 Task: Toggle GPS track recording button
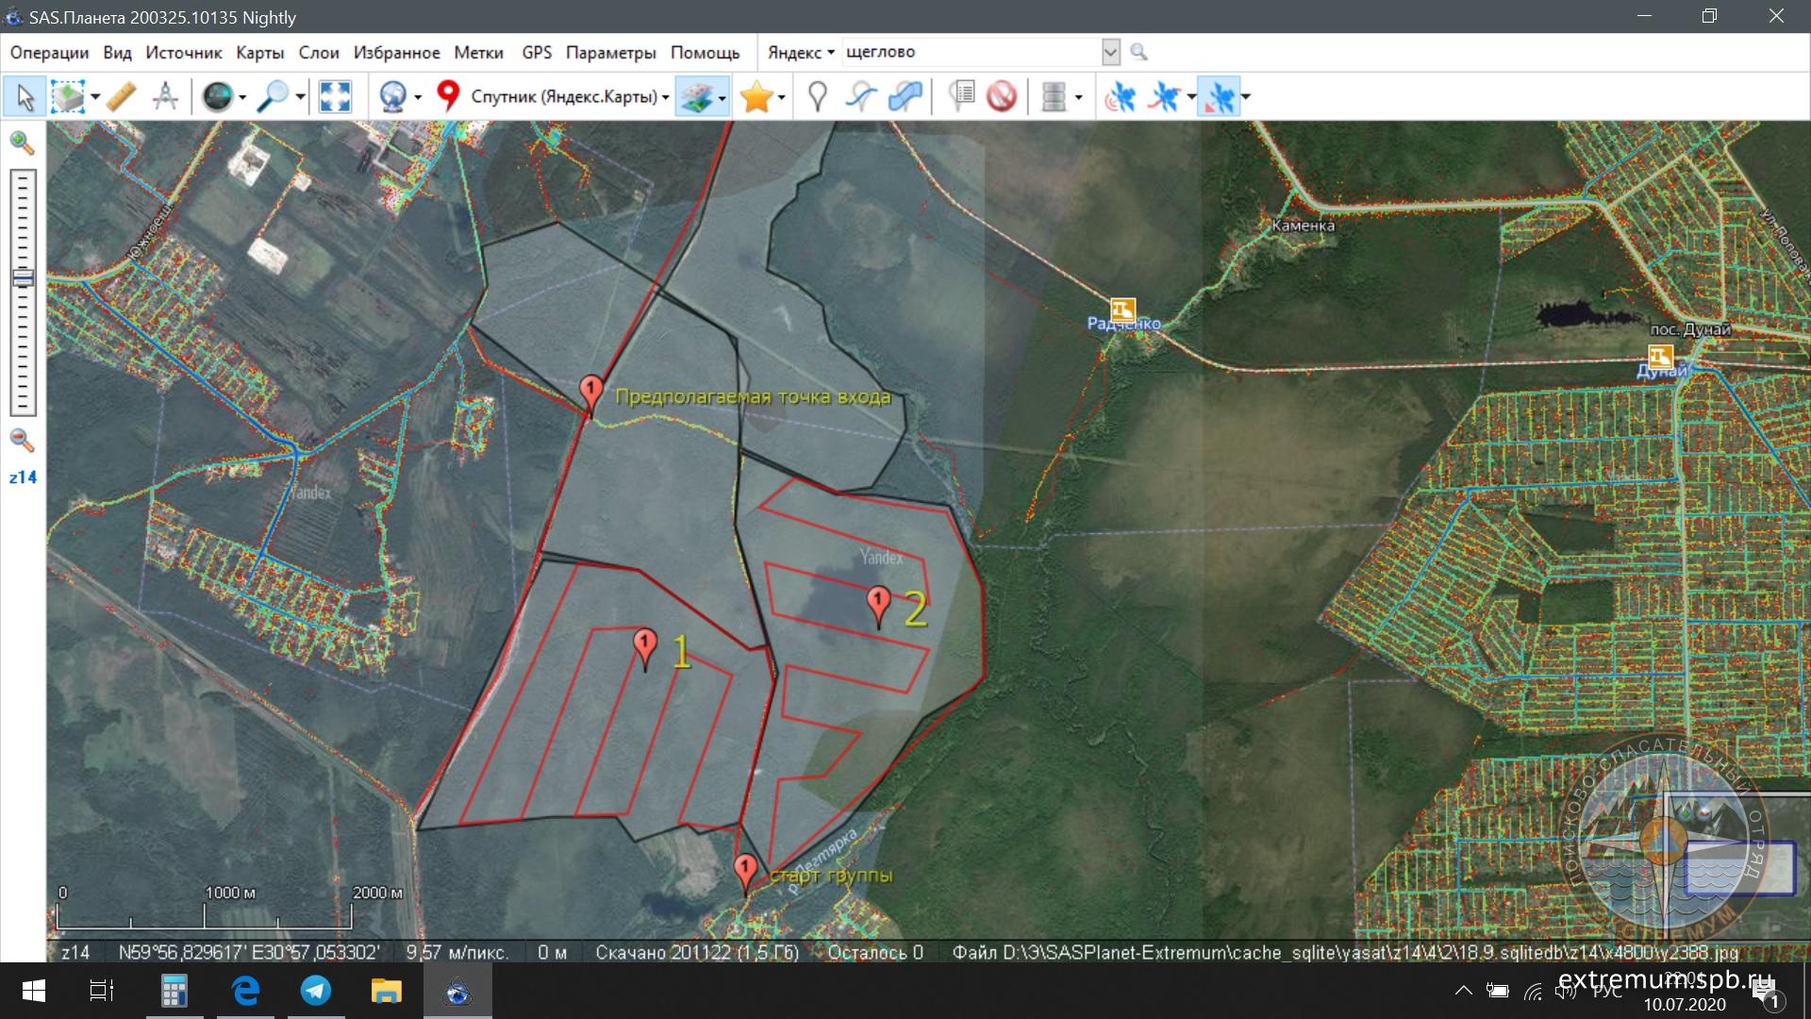point(1166,96)
